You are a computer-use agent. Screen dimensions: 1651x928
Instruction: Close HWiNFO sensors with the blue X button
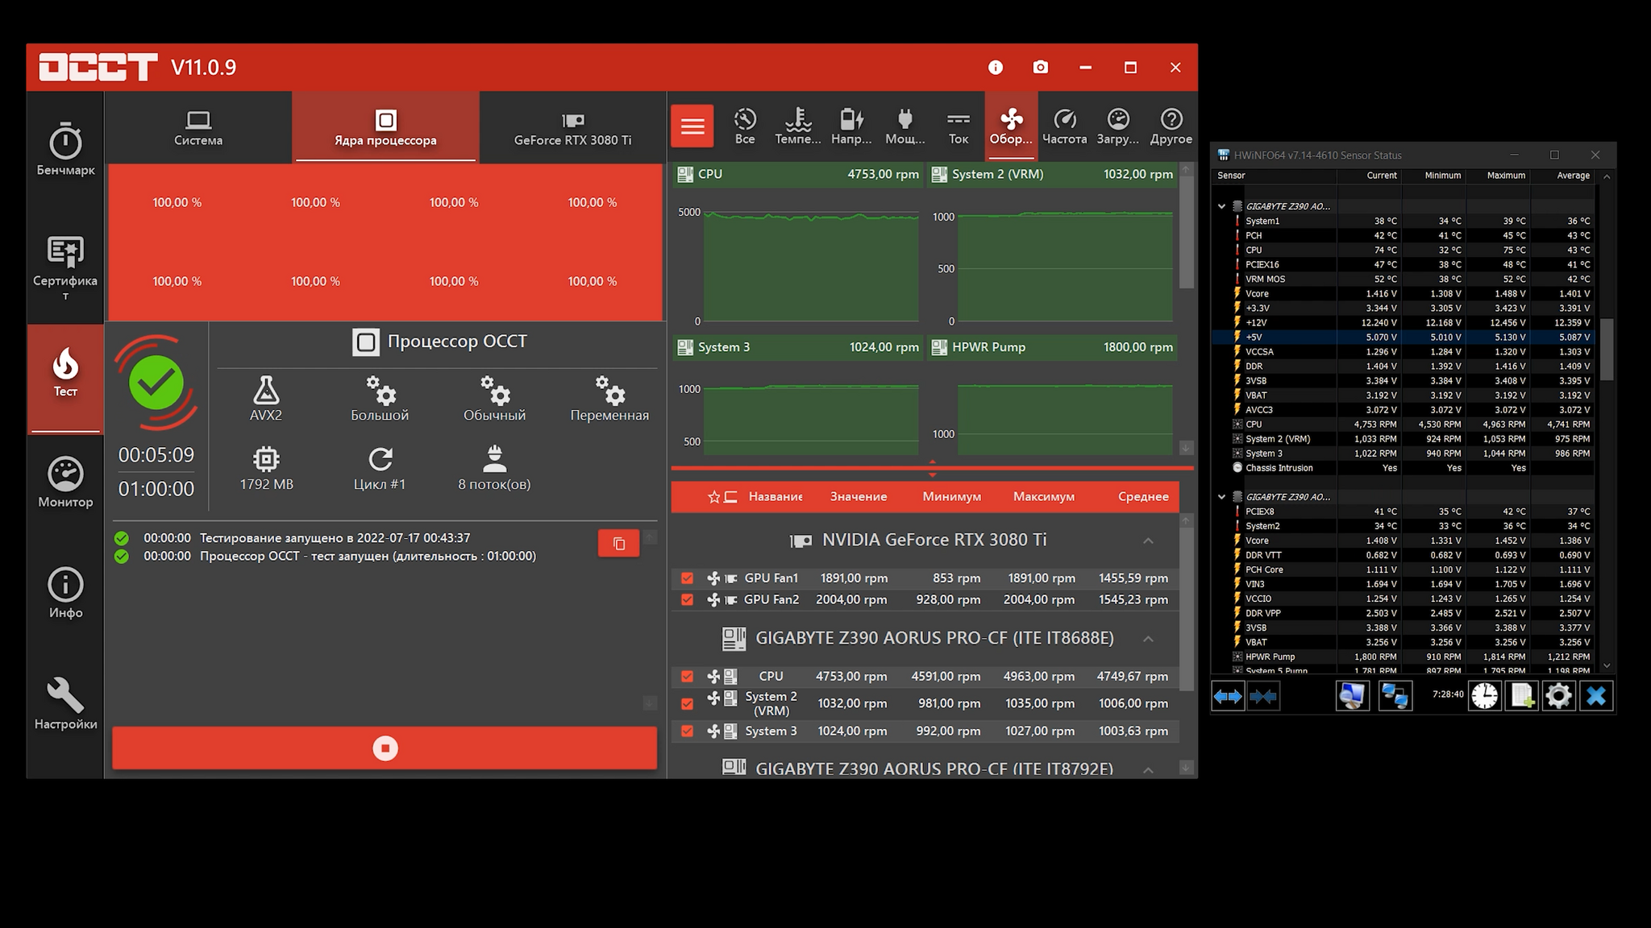click(1596, 696)
